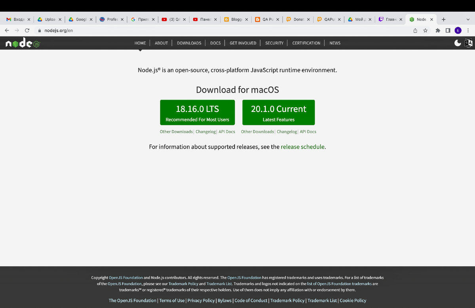Open Trademark Policy in bottom footer row
Image resolution: width=475 pixels, height=308 pixels.
(287, 300)
